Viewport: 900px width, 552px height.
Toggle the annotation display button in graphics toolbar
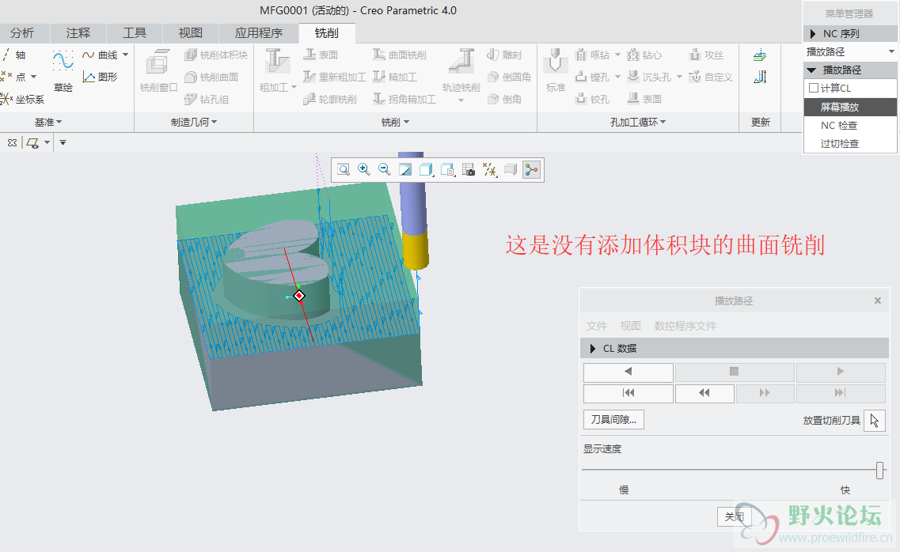pyautogui.click(x=511, y=170)
